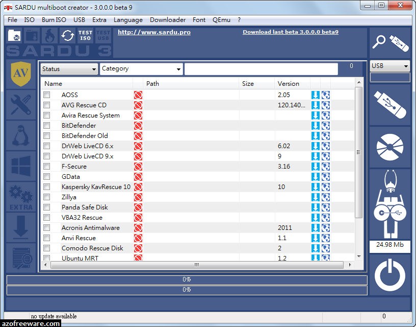This screenshot has width=416, height=327.
Task: Open the Extra menu
Action: tap(99, 20)
